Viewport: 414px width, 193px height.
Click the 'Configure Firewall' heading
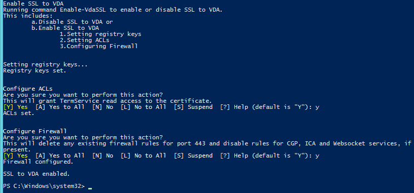[35, 131]
